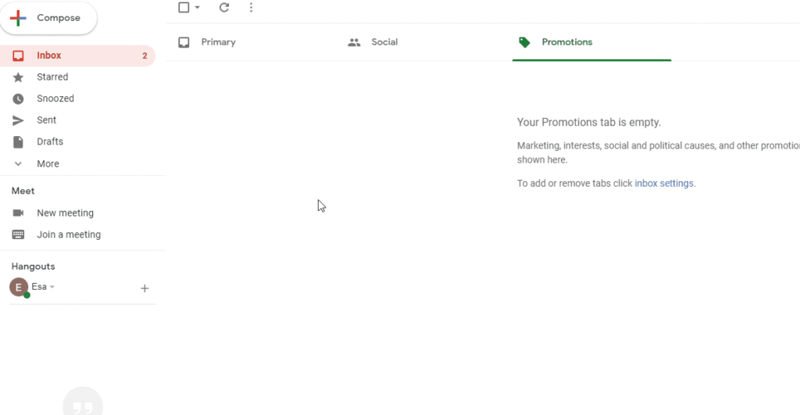
Task: Click the Esa profile avatar
Action: (x=19, y=288)
